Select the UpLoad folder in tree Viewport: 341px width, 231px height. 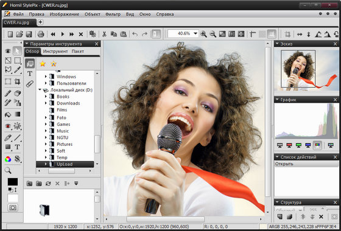click(x=65, y=164)
